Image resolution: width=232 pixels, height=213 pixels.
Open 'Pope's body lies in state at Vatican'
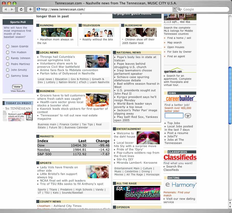click(135, 59)
